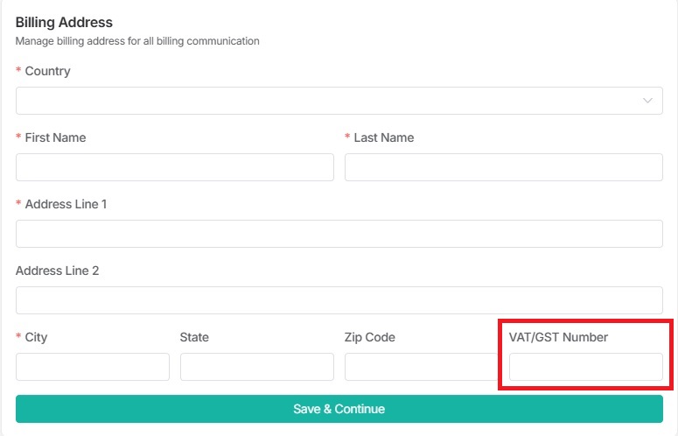
Task: Click into the VAT/GST Number field
Action: click(585, 367)
